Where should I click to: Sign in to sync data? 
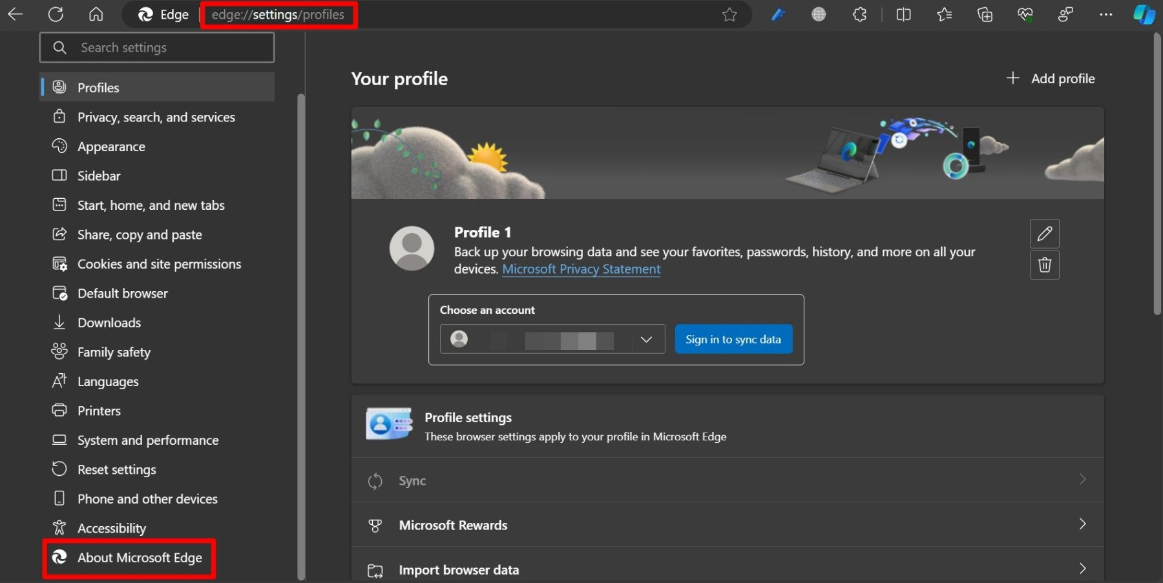733,338
